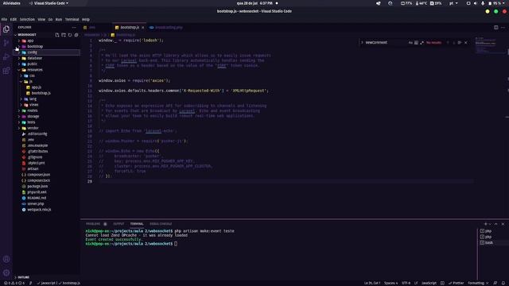509x286 pixels.
Task: Click line and column position indicator
Action: [x=372, y=283]
